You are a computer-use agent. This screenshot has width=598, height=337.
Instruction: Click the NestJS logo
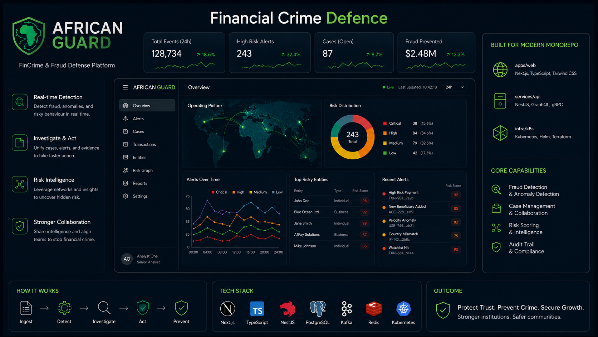tap(287, 309)
